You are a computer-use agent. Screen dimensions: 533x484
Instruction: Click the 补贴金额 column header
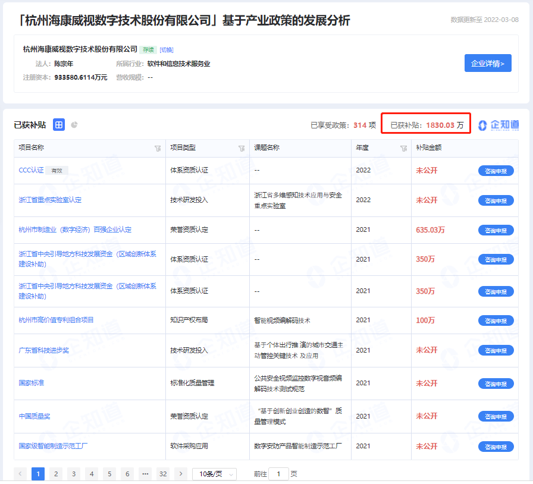coord(429,147)
